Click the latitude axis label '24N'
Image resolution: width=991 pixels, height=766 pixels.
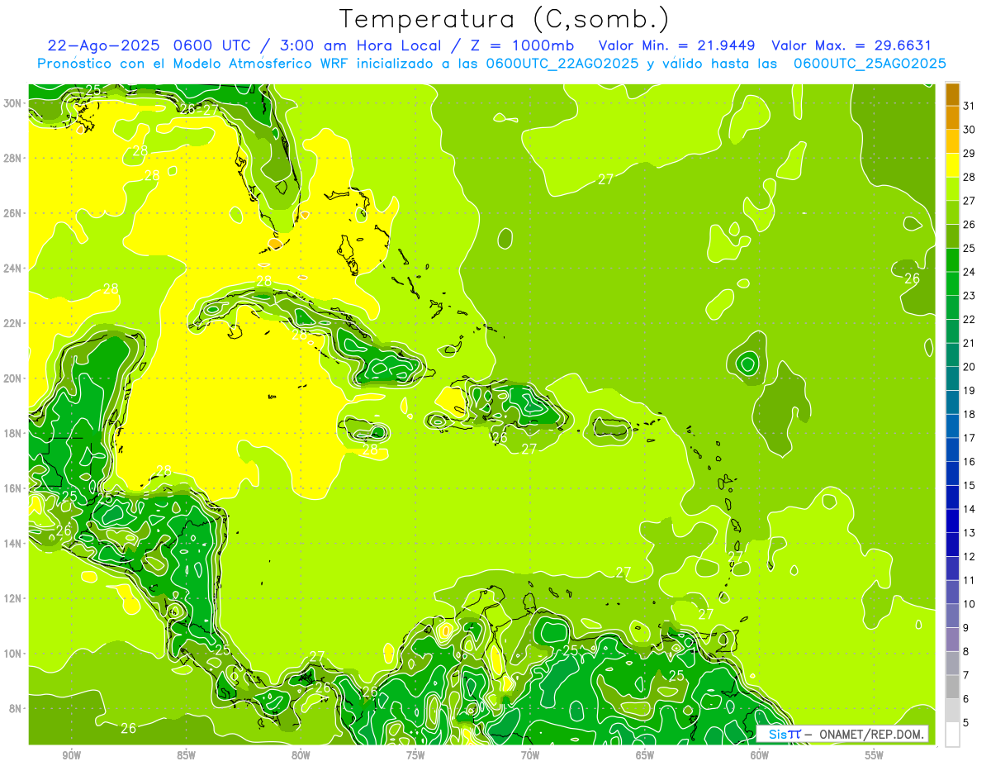click(12, 269)
